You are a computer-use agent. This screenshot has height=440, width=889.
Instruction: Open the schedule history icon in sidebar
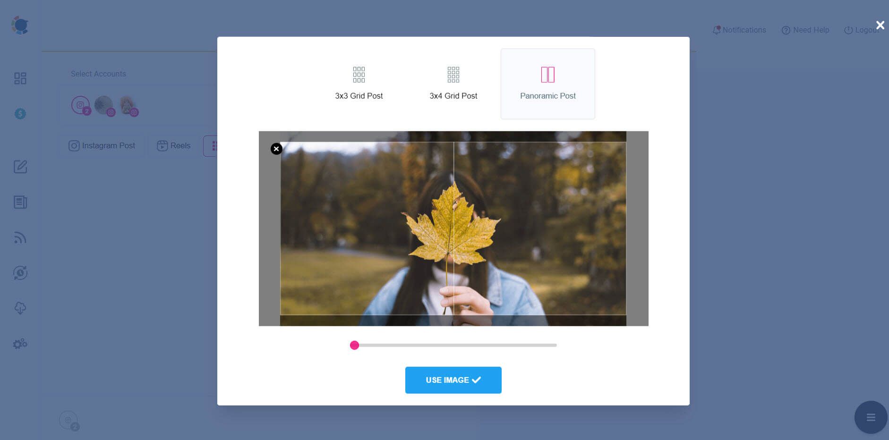(20, 272)
